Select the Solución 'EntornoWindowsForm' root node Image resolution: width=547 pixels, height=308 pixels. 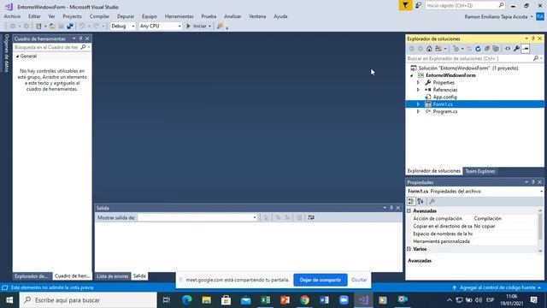(x=468, y=68)
